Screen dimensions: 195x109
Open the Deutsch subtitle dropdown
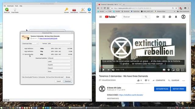(x=60, y=68)
